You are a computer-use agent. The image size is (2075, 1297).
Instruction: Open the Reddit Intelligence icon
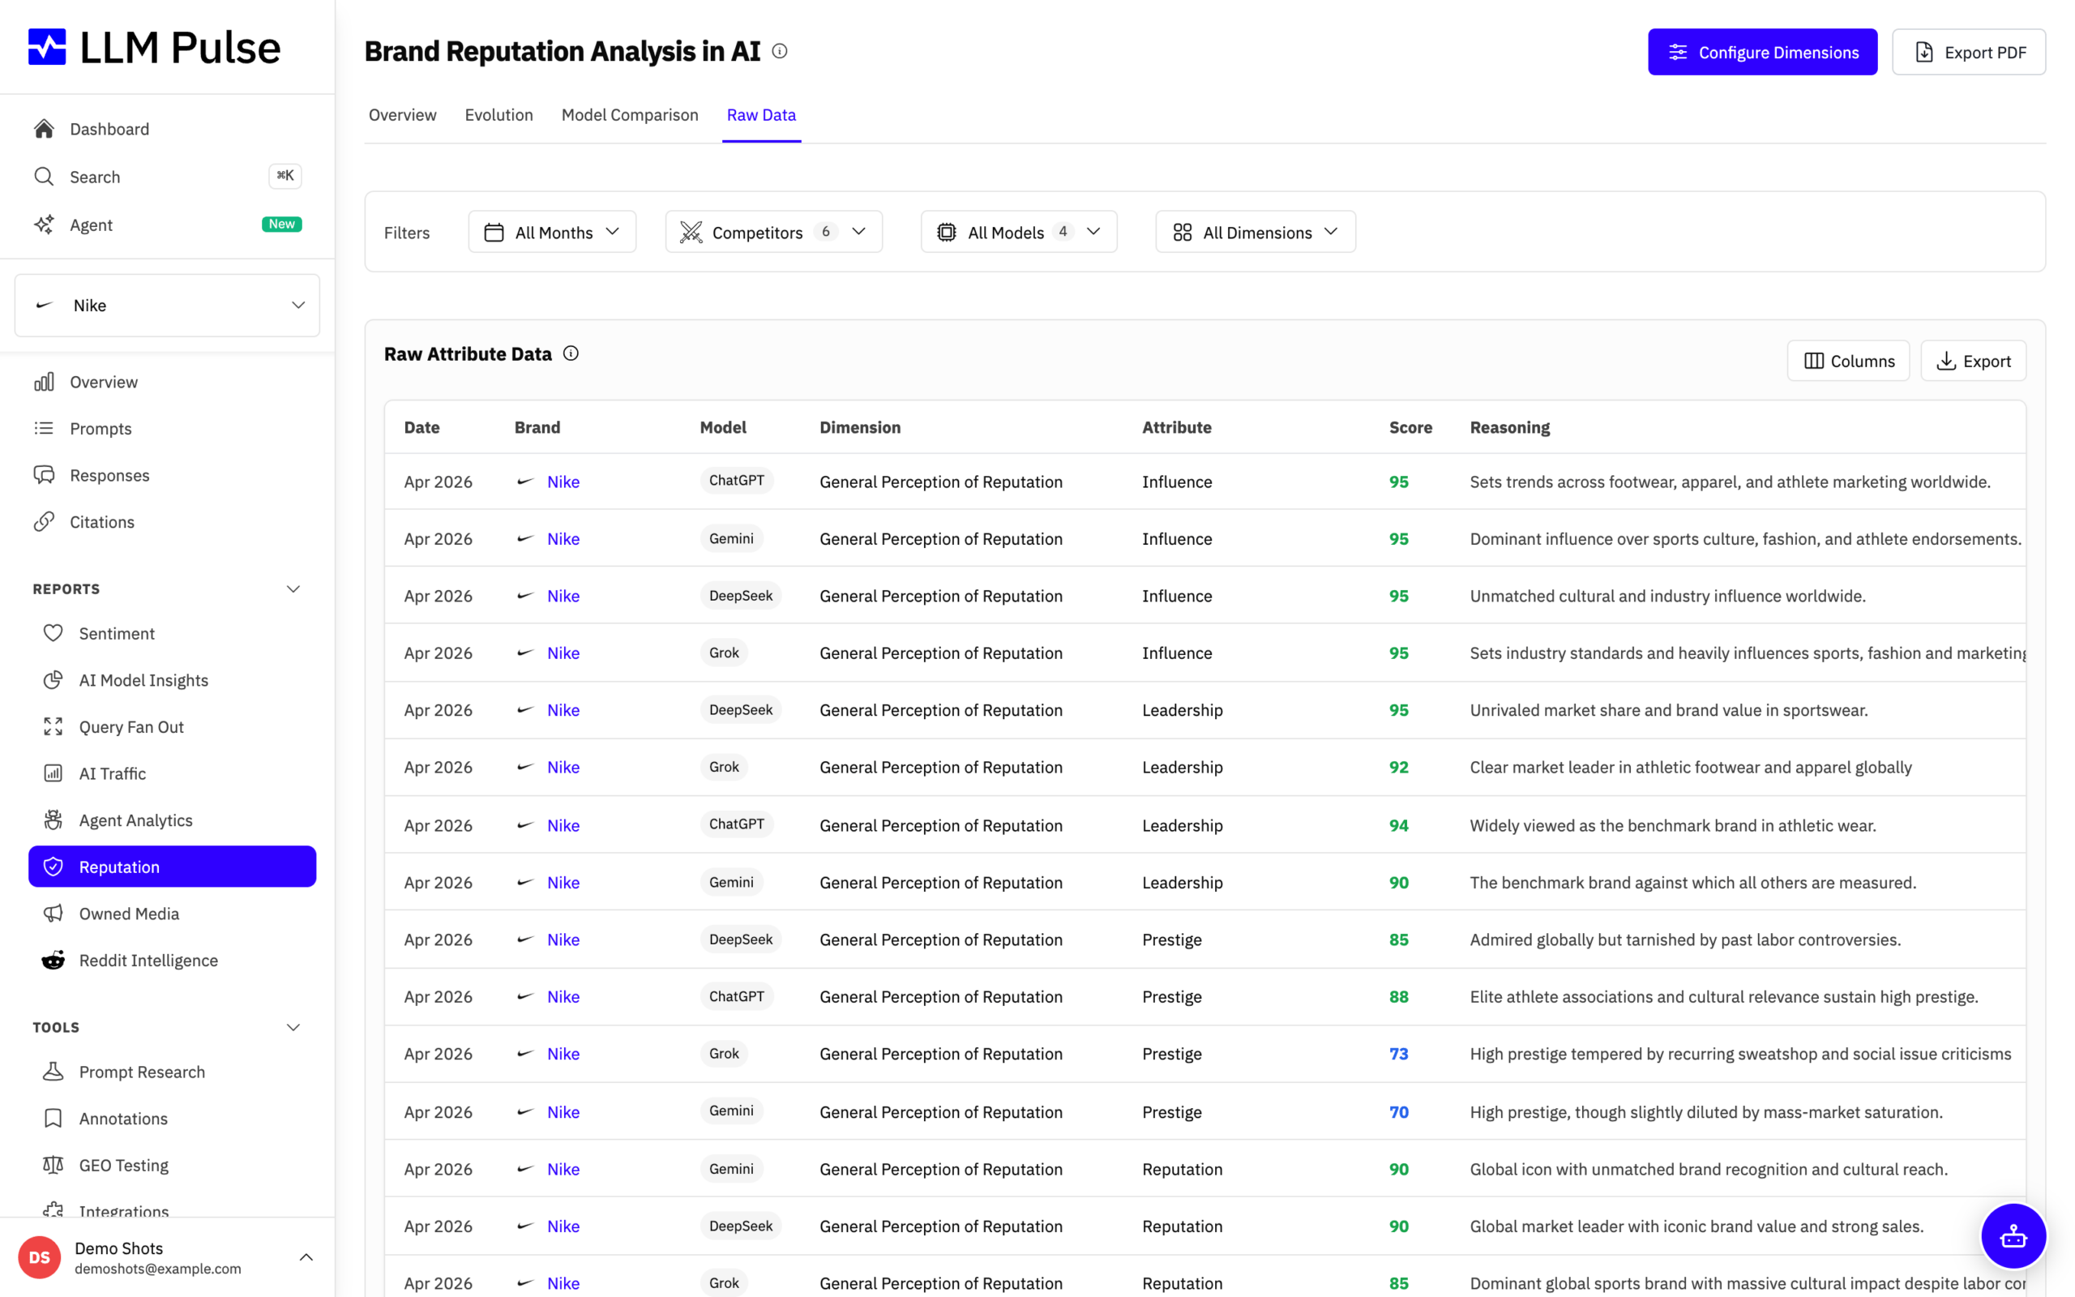point(53,960)
